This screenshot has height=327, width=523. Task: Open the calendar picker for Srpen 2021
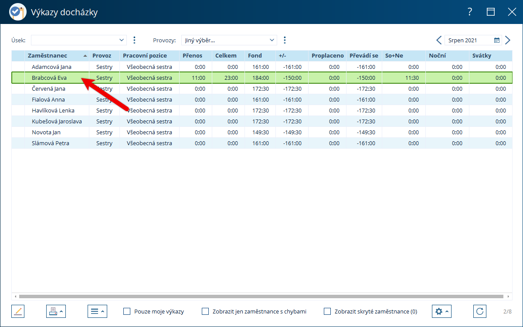click(x=497, y=40)
